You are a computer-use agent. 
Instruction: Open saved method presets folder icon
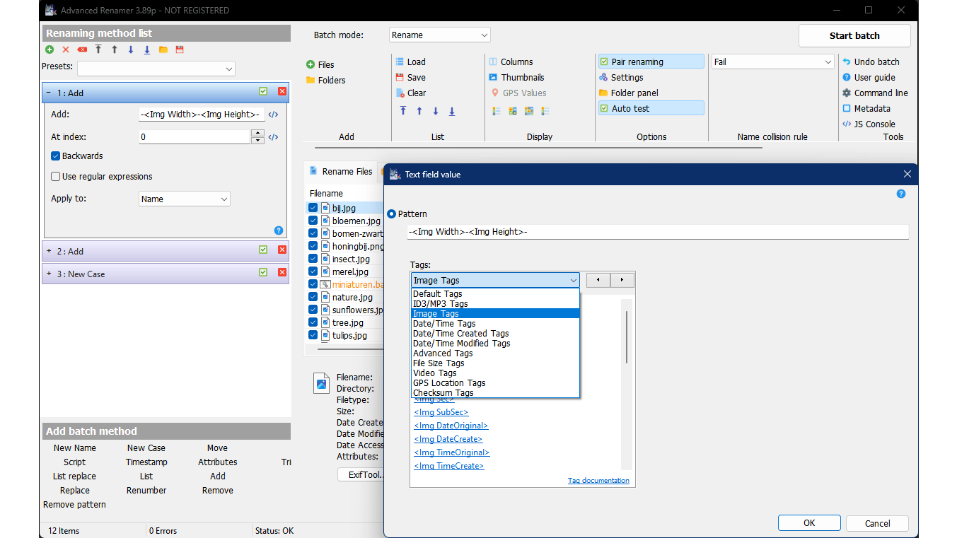tap(163, 49)
